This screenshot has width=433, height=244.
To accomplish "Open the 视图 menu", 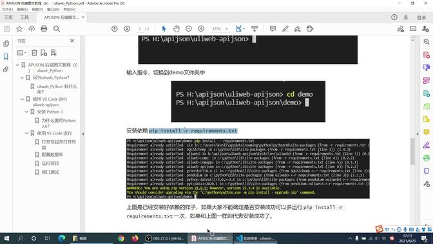I will 37,9.
